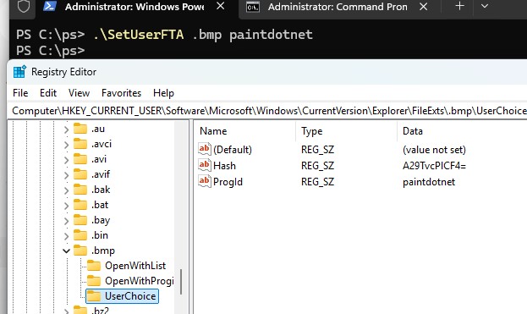527x314 pixels.
Task: Select the ProgId string value icon
Action: 205,181
